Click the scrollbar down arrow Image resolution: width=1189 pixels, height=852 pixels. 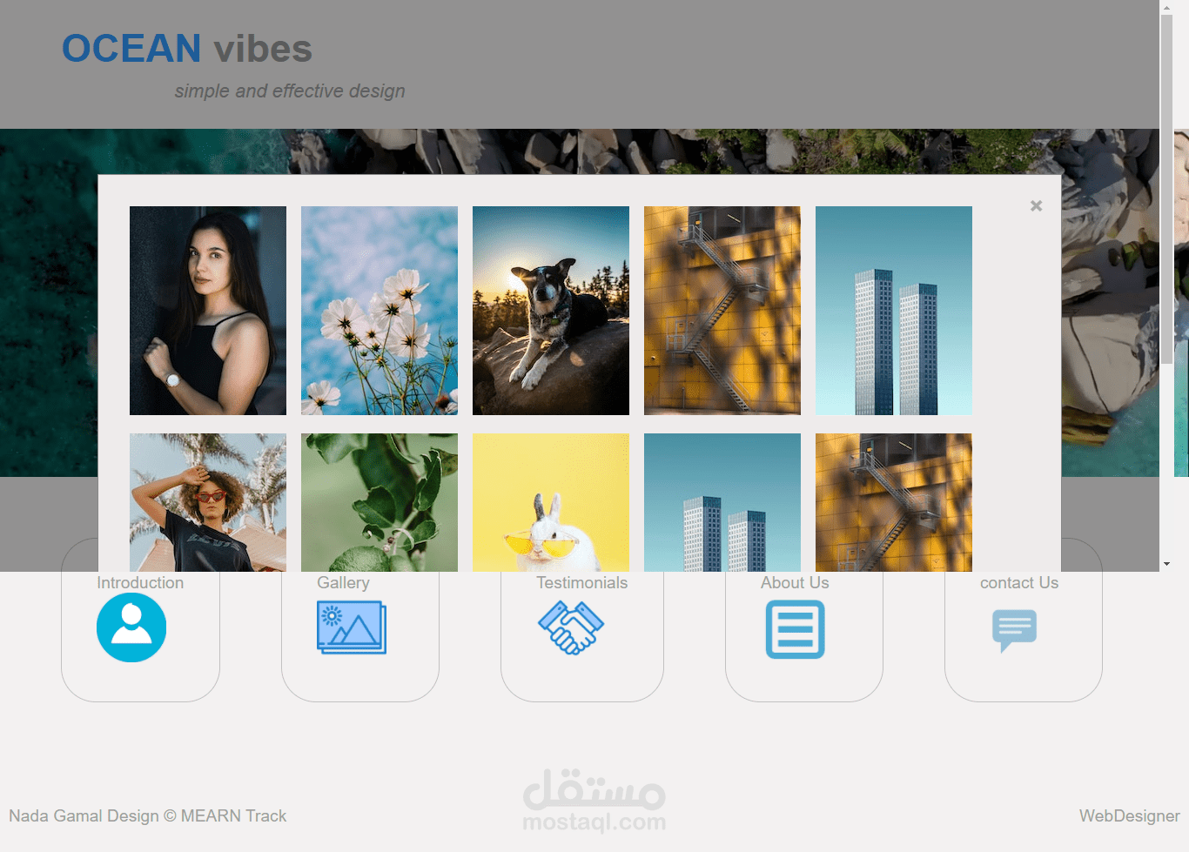pos(1166,564)
